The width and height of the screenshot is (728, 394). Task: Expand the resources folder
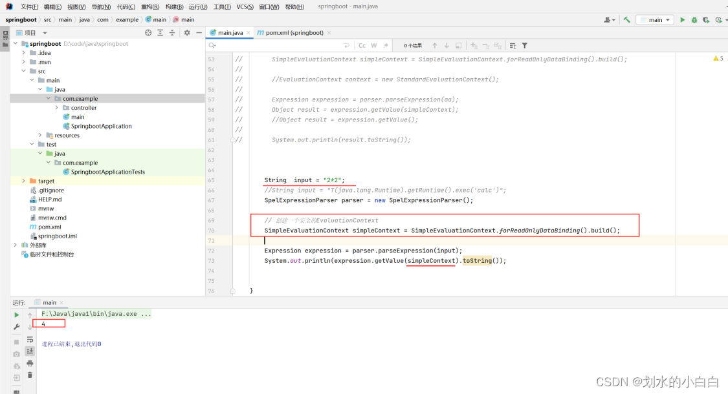click(x=40, y=136)
